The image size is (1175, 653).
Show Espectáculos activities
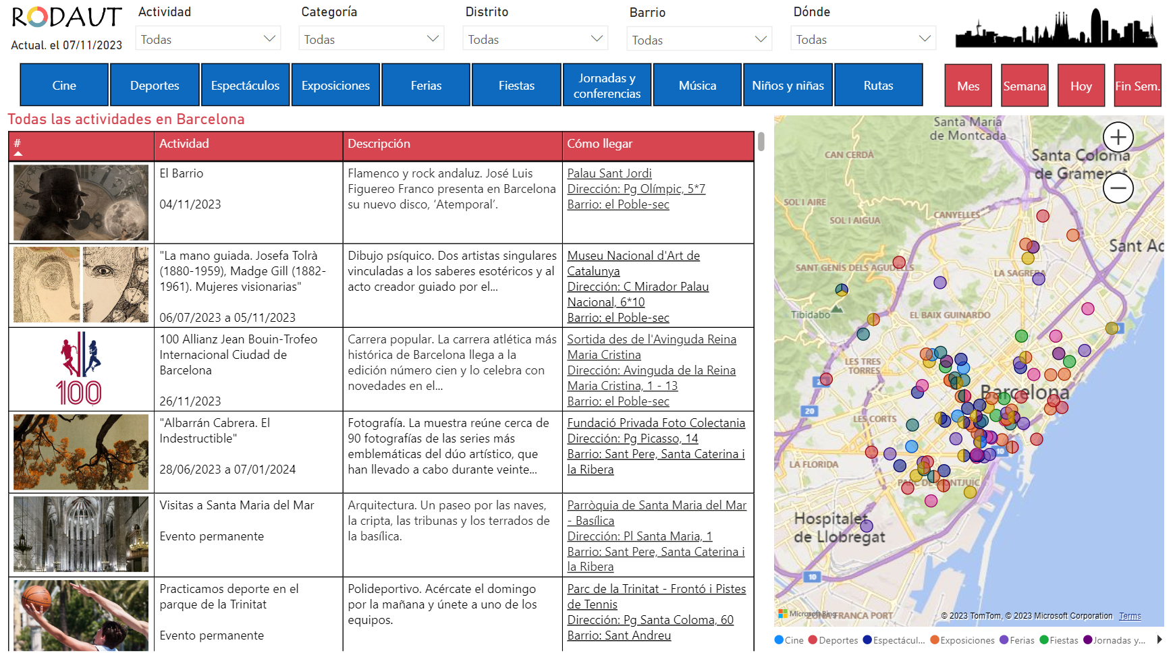[245, 85]
